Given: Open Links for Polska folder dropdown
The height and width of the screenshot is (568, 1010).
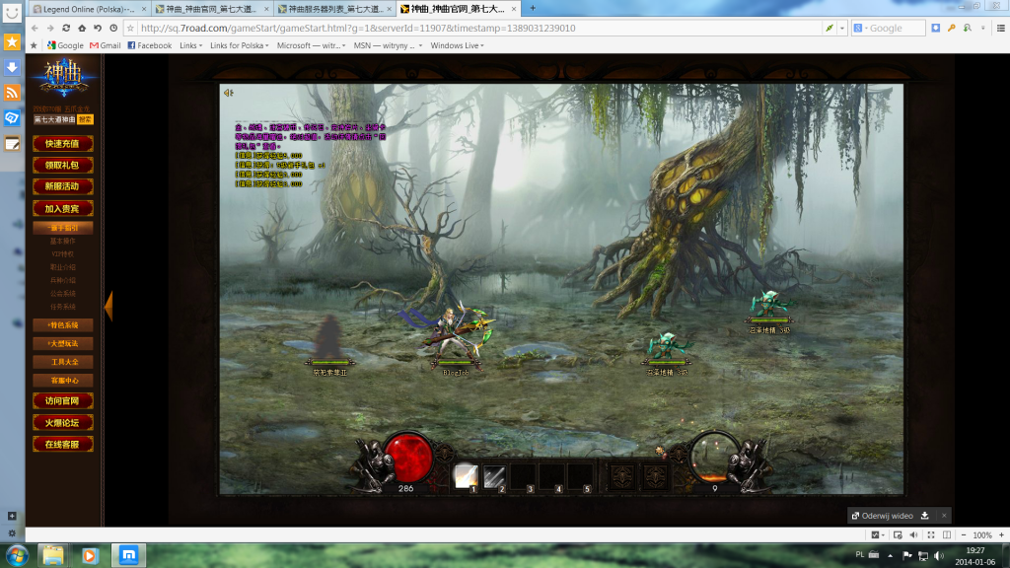Looking at the screenshot, I should click(239, 45).
